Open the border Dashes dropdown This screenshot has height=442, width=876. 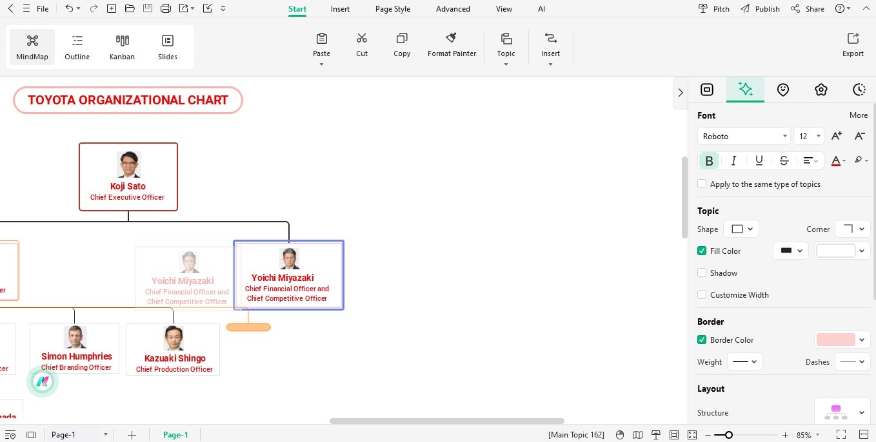click(853, 361)
